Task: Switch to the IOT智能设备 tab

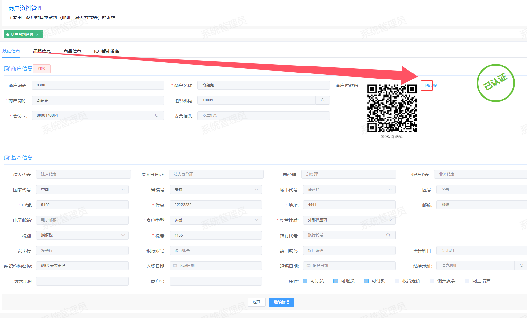Action: tap(106, 51)
